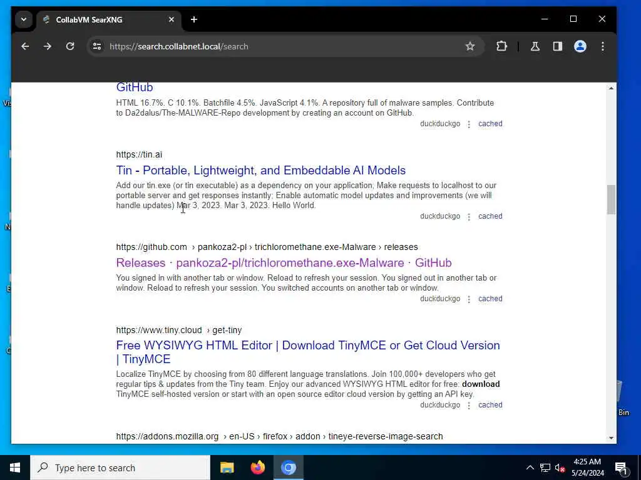Open the Tin Portable AI Models result
The image size is (641, 480).
pyautogui.click(x=261, y=170)
